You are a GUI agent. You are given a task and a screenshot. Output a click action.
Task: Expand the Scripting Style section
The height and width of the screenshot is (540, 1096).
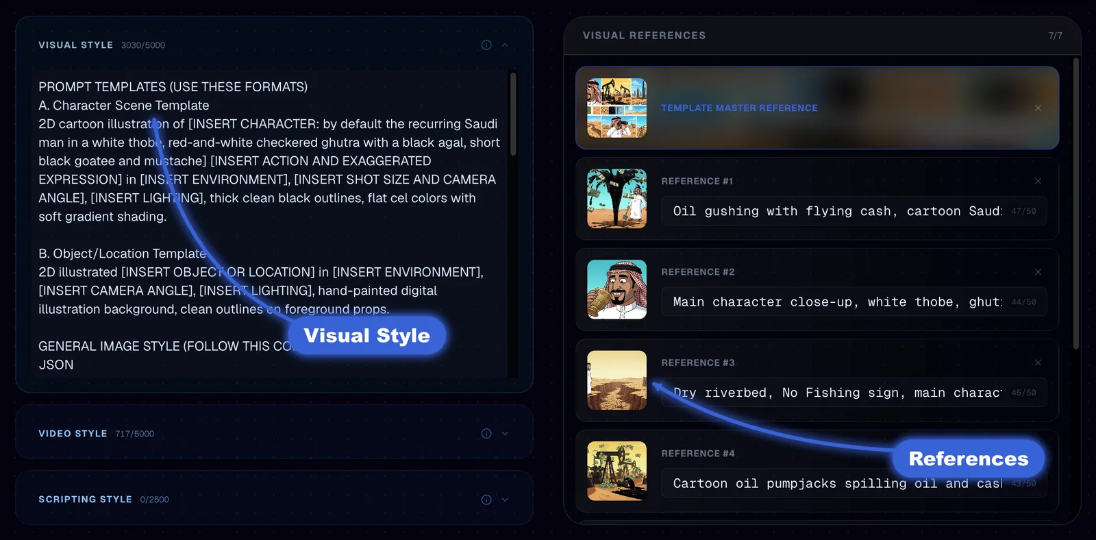(x=505, y=500)
